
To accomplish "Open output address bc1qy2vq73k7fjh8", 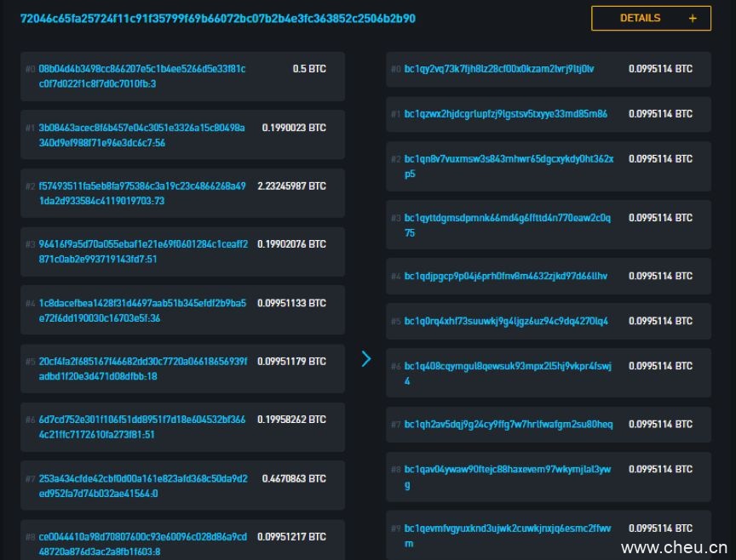I will [x=499, y=69].
